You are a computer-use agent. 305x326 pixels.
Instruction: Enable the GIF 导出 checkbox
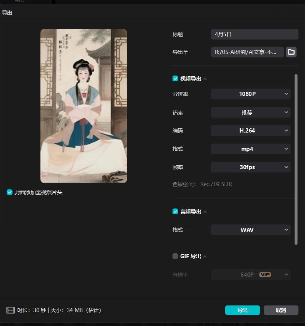(x=175, y=256)
